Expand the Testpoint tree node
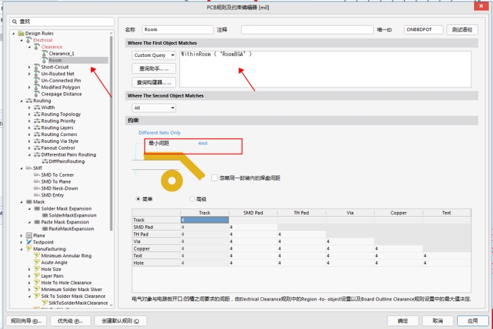The width and height of the screenshot is (493, 329). pyautogui.click(x=22, y=242)
